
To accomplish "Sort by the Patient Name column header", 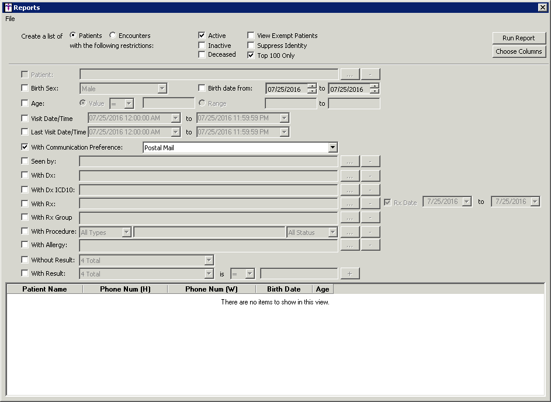I will coord(44,289).
